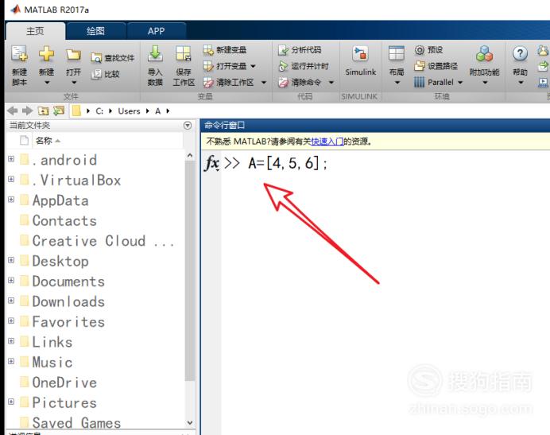Expand the Pictures folder
The height and width of the screenshot is (435, 550).
coord(11,402)
